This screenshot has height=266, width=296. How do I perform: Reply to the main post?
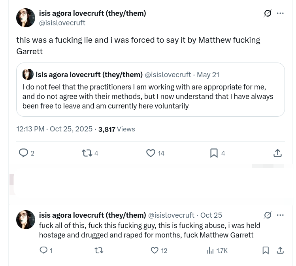click(x=24, y=153)
